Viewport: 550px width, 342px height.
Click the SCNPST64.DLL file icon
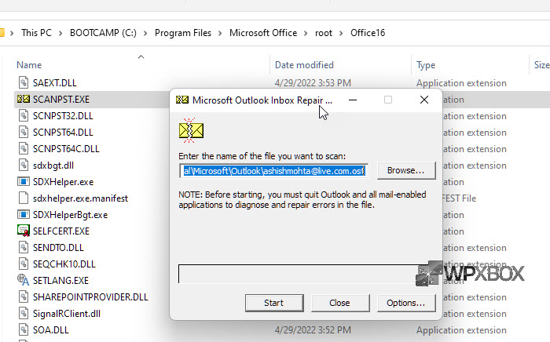click(x=23, y=132)
